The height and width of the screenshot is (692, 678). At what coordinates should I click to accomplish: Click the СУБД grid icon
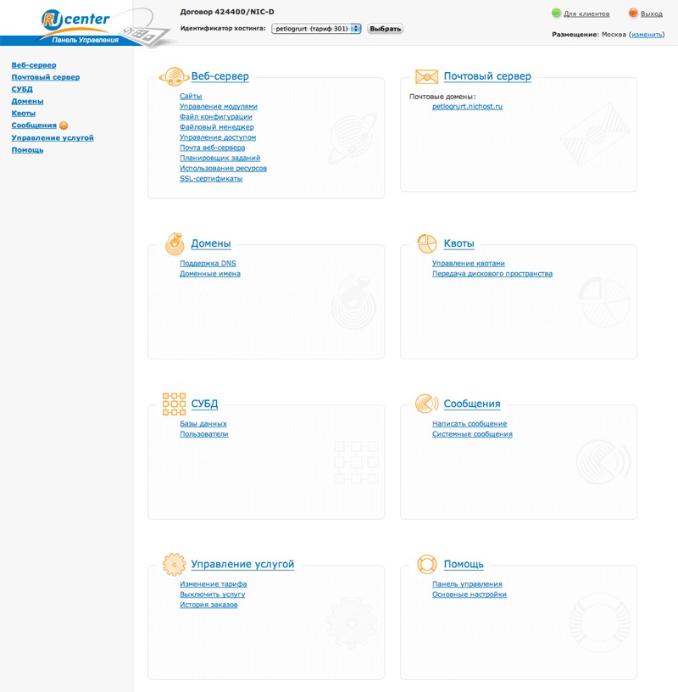point(174,404)
